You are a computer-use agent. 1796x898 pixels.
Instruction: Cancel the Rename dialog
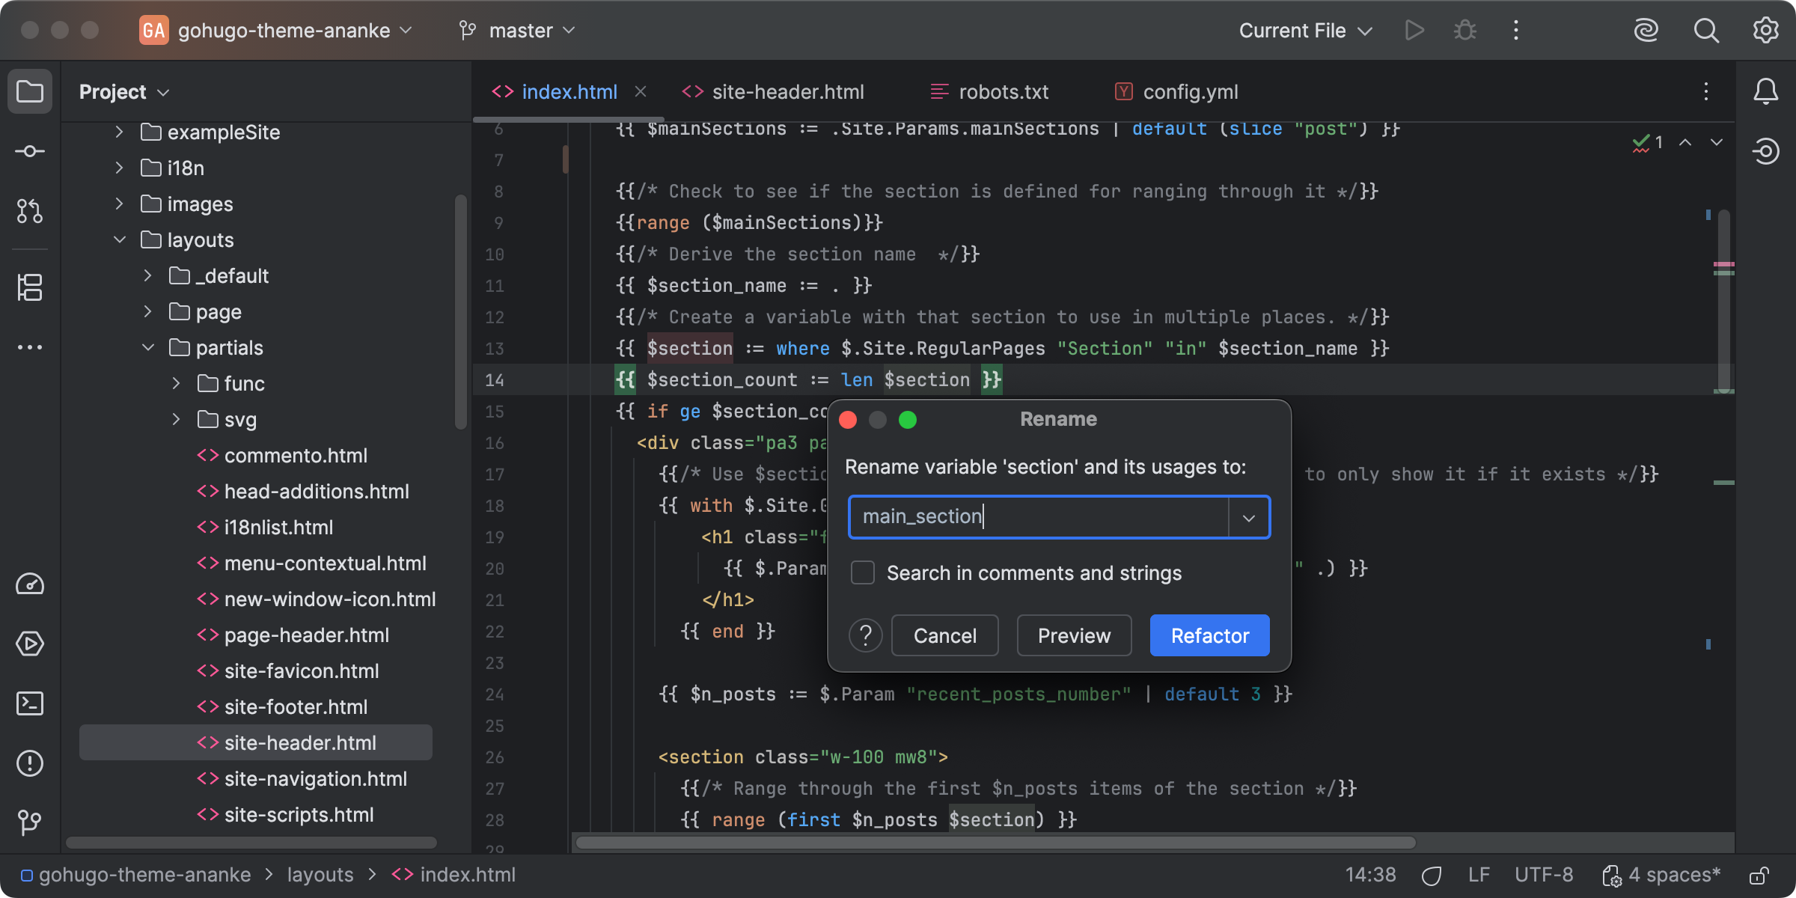[x=944, y=635]
